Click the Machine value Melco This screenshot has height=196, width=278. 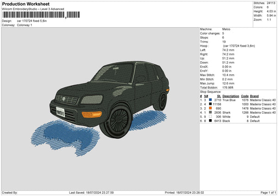pos(226,29)
